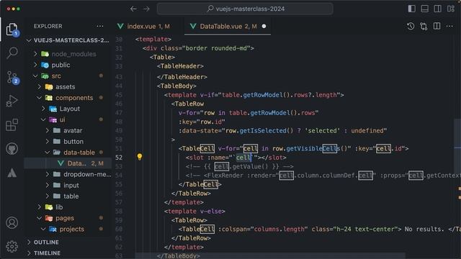Open the triangle-logo extension in activity bar
Image resolution: width=461 pixels, height=259 pixels.
coord(12,173)
